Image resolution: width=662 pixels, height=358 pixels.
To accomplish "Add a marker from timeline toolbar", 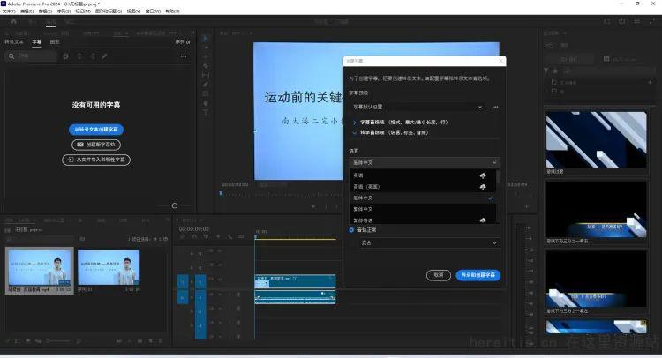I will click(218, 237).
